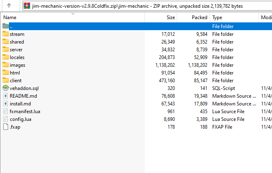Viewport: 272px width, 173px height.
Task: Sort files by Type column header
Action: click(217, 18)
